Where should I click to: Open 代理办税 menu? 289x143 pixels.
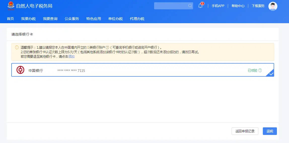coord(137,19)
